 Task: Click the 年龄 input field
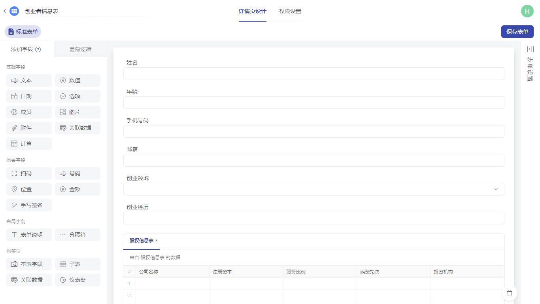click(x=314, y=103)
